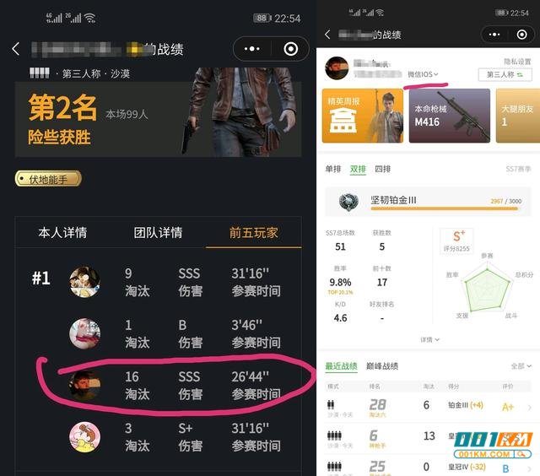Viewport: 540px width, 476px height.
Task: Tap the 坚韧铂金III rank progress bar
Action: click(428, 202)
